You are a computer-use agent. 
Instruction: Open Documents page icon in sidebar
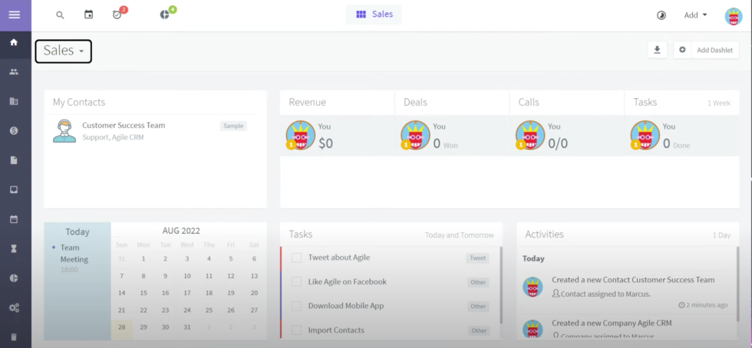pos(14,160)
